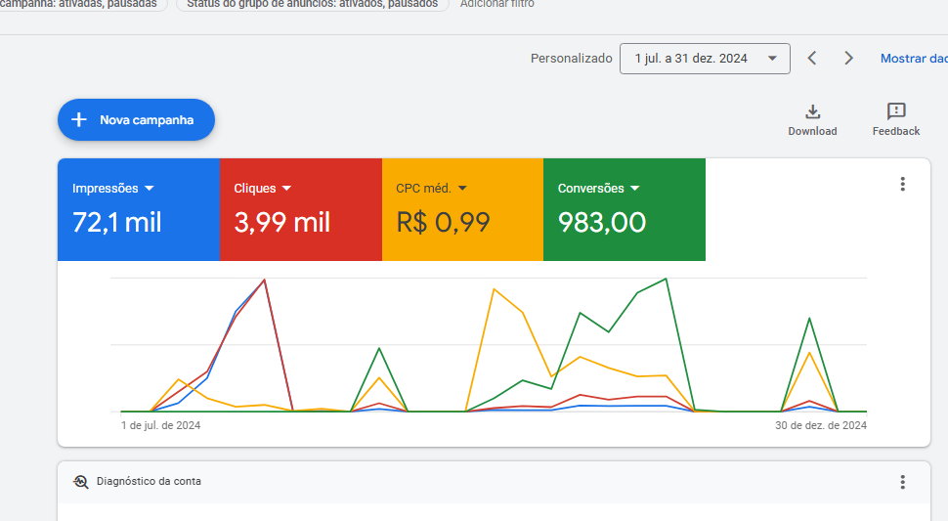Click the Personalizado date label

click(x=571, y=59)
